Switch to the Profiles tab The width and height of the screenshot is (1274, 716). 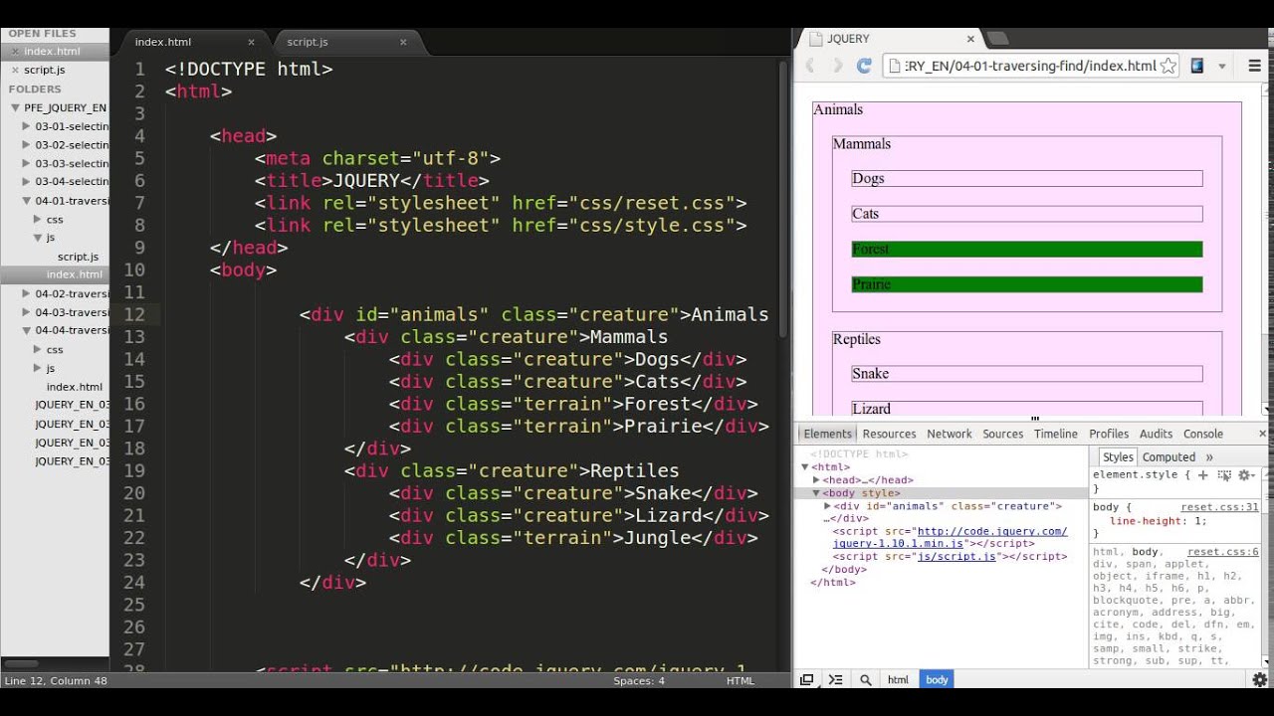pos(1109,434)
